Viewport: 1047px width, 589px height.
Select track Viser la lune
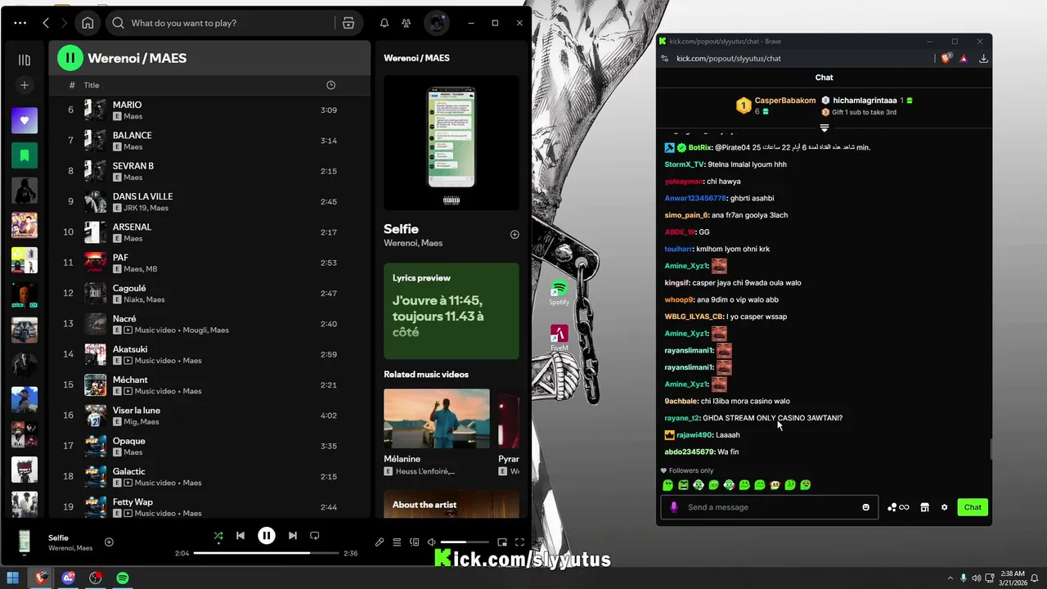[209, 416]
